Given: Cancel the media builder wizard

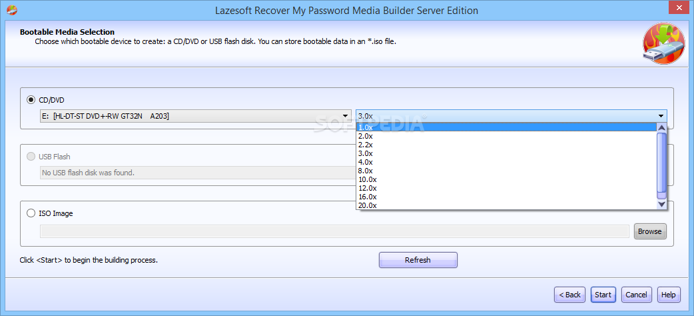Looking at the screenshot, I should [x=637, y=295].
